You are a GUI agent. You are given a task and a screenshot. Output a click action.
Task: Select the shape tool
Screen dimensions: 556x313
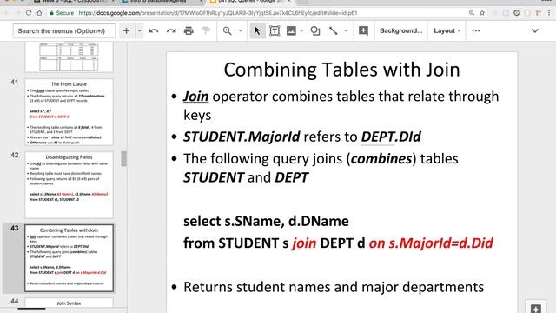click(x=314, y=31)
